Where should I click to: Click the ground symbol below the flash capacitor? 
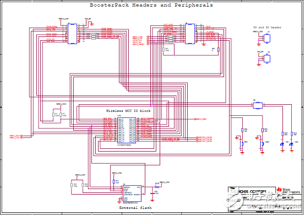tap(153, 201)
